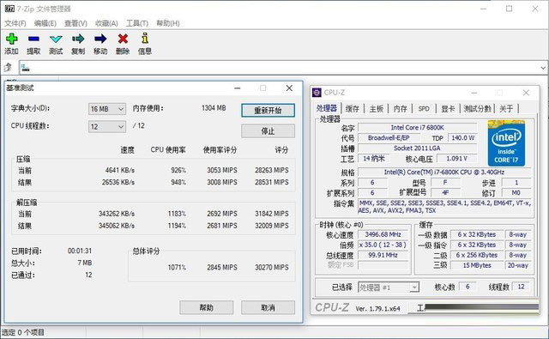The height and width of the screenshot is (339, 549).
Task: Click the blue Extract (提取) minus icon
Action: tap(33, 39)
